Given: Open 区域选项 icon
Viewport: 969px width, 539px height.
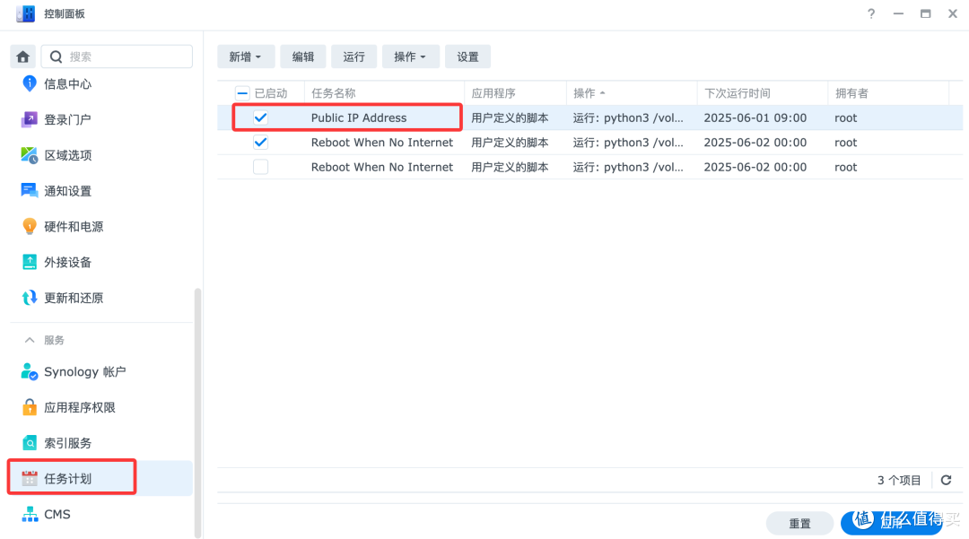Looking at the screenshot, I should 29,155.
